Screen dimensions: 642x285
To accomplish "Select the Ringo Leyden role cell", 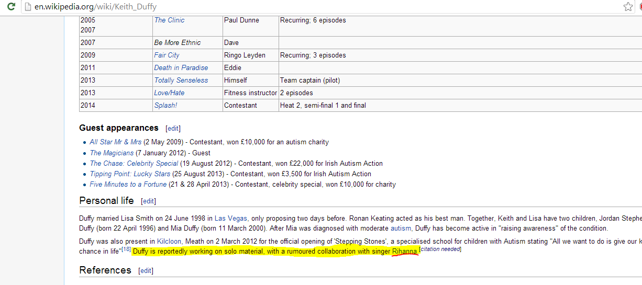I will pyautogui.click(x=250, y=55).
